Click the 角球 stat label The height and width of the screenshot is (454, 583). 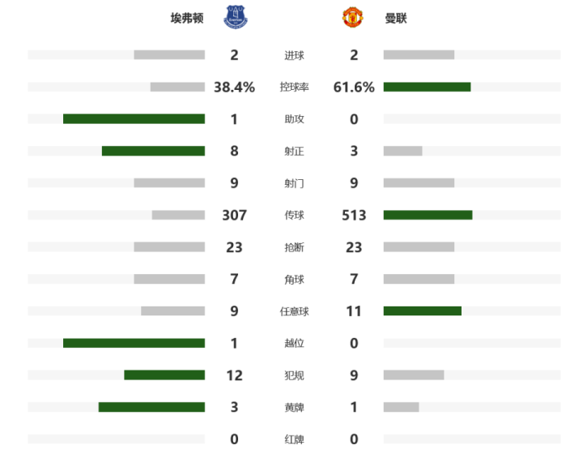pyautogui.click(x=294, y=279)
